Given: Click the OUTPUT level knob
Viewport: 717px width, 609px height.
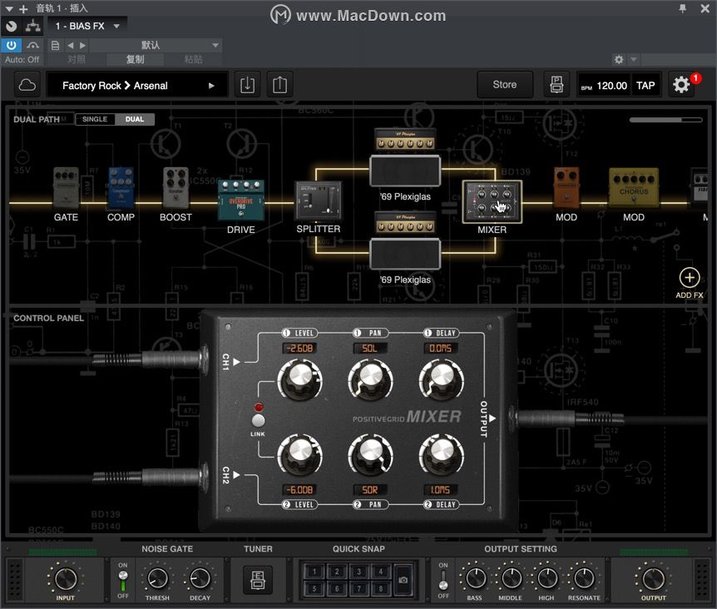Looking at the screenshot, I should click(x=654, y=579).
